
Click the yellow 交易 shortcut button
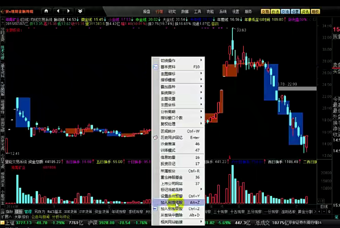pyautogui.click(x=265, y=12)
